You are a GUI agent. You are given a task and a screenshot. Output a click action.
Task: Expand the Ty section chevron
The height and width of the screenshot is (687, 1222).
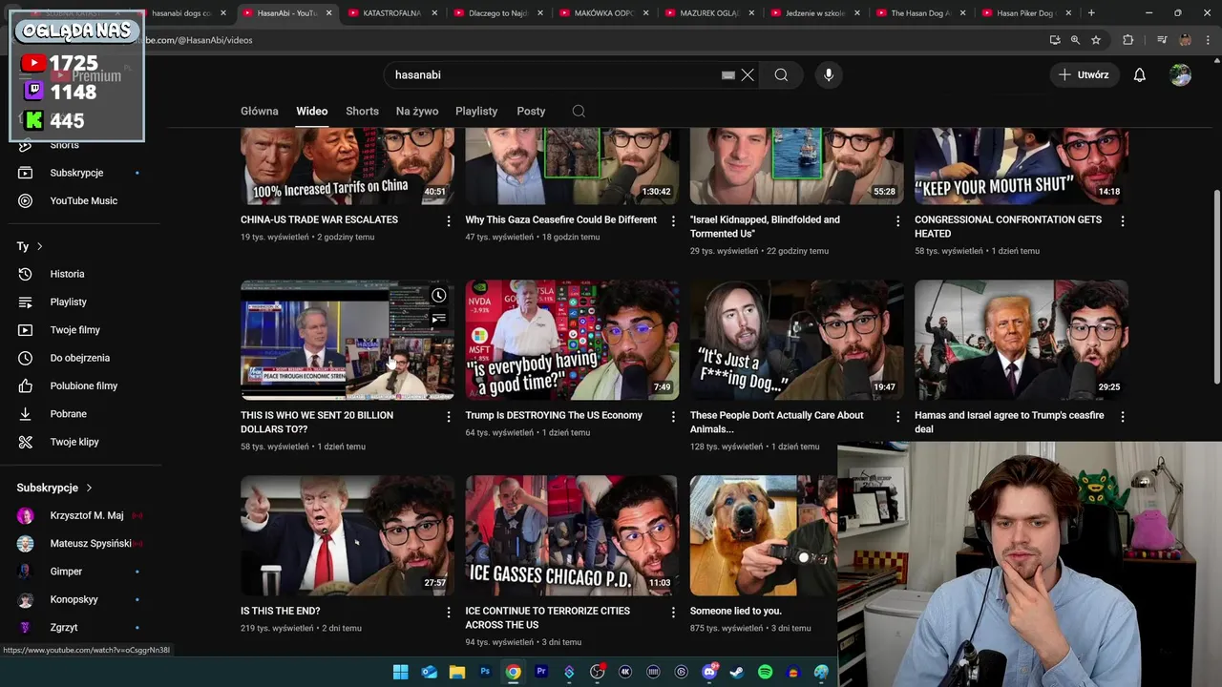(x=39, y=246)
